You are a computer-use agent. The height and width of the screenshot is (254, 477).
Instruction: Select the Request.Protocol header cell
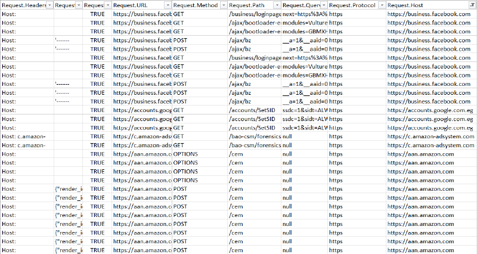(x=357, y=5)
